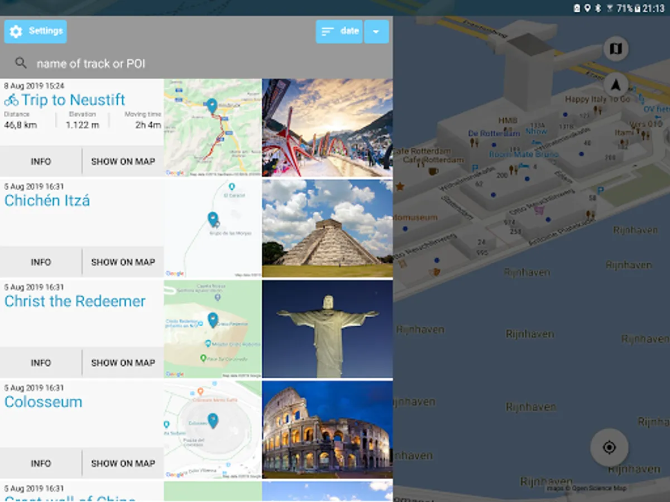Click the Room Mate Bruno map label
The image size is (670, 502).
coord(524,154)
